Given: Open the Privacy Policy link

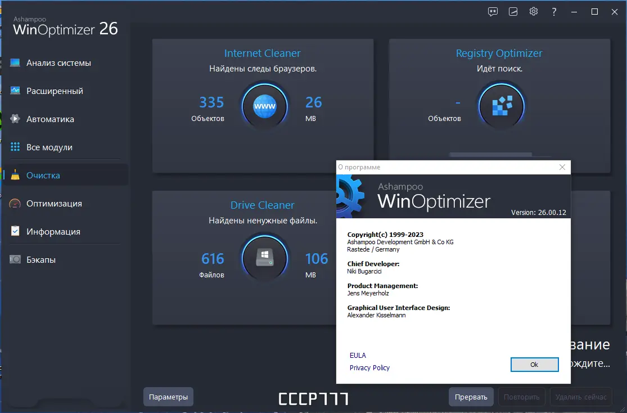Looking at the screenshot, I should tap(369, 368).
